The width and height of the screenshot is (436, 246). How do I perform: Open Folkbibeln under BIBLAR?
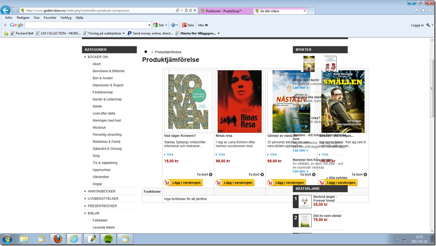tap(100, 220)
